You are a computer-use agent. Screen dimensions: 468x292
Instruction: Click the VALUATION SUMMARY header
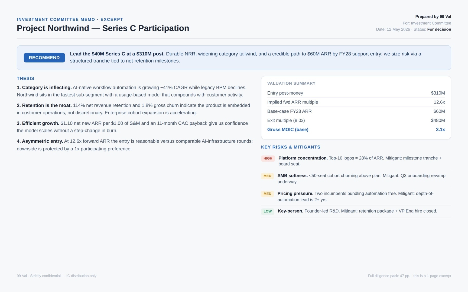pyautogui.click(x=291, y=83)
